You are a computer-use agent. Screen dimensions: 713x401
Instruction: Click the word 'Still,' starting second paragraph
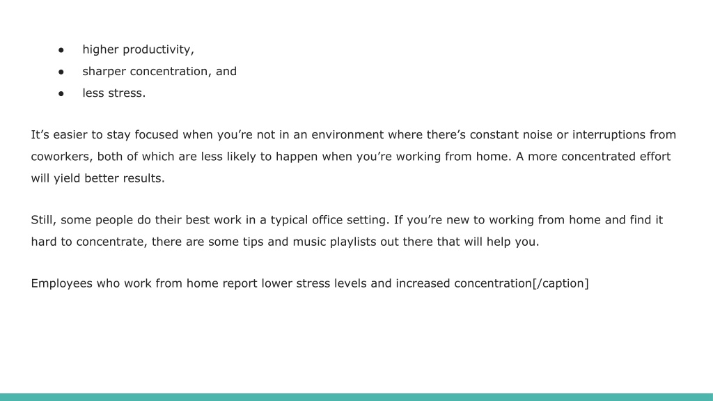pos(44,220)
